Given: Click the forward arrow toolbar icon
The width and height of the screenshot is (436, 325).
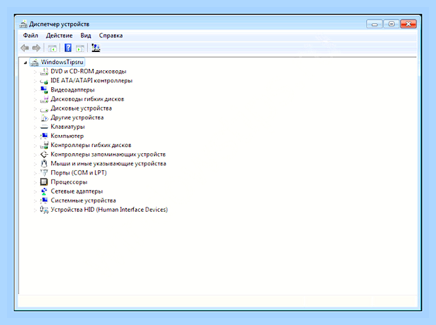Looking at the screenshot, I should (x=36, y=48).
